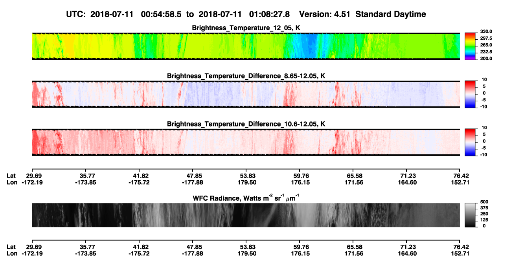This screenshot has height=262, width=511.
Task: Click the 330.0 colorbar tick label
Action: (486, 31)
